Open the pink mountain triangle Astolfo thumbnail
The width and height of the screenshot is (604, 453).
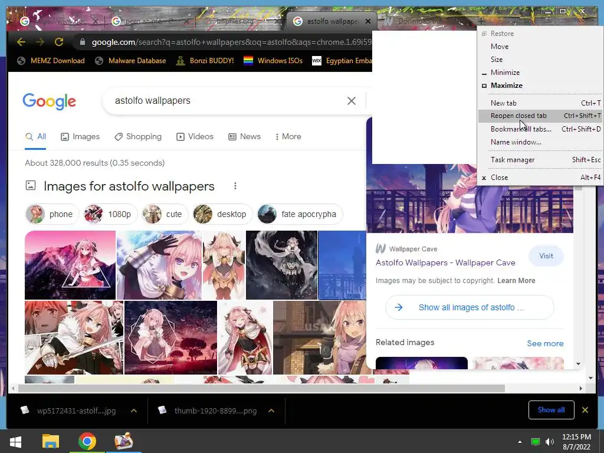pyautogui.click(x=70, y=265)
